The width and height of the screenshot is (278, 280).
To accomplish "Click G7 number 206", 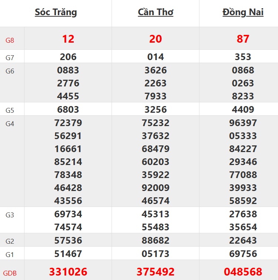I will (68, 57).
